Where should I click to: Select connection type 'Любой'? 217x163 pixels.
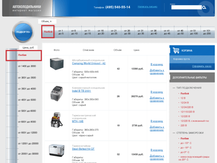tap(185, 94)
